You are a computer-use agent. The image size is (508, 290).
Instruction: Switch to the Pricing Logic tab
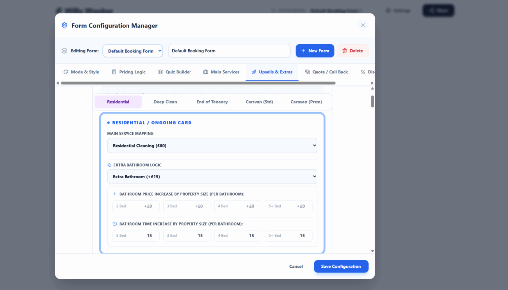[128, 72]
